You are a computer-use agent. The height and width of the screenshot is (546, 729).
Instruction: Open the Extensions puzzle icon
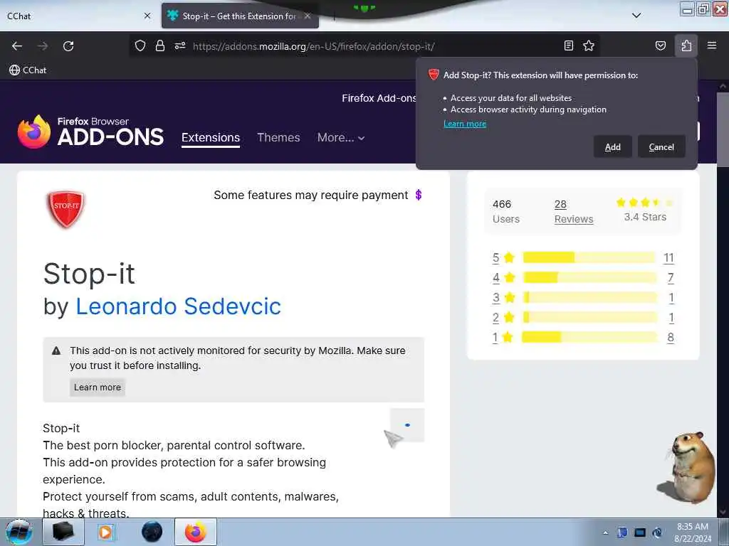pyautogui.click(x=686, y=45)
